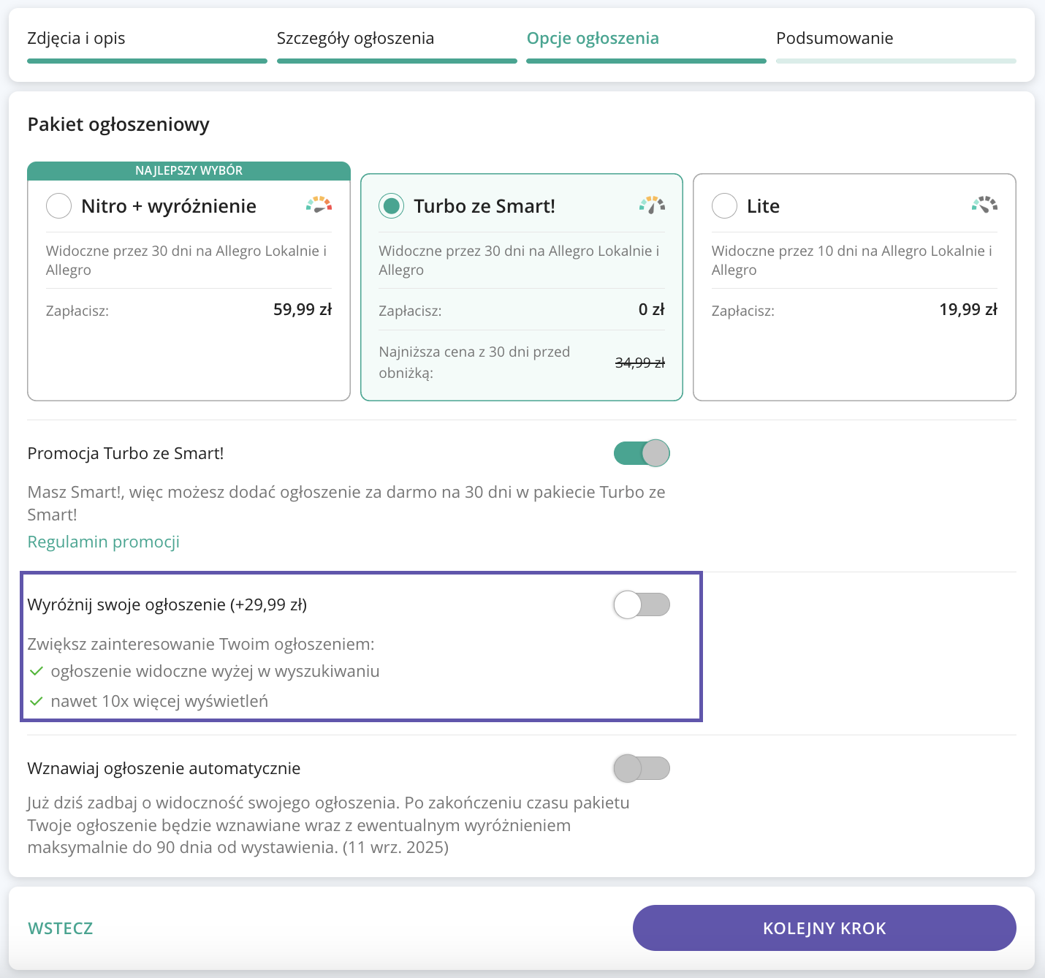The width and height of the screenshot is (1045, 978).
Task: Click the Lite package price 19,99 zł
Action: (x=968, y=310)
